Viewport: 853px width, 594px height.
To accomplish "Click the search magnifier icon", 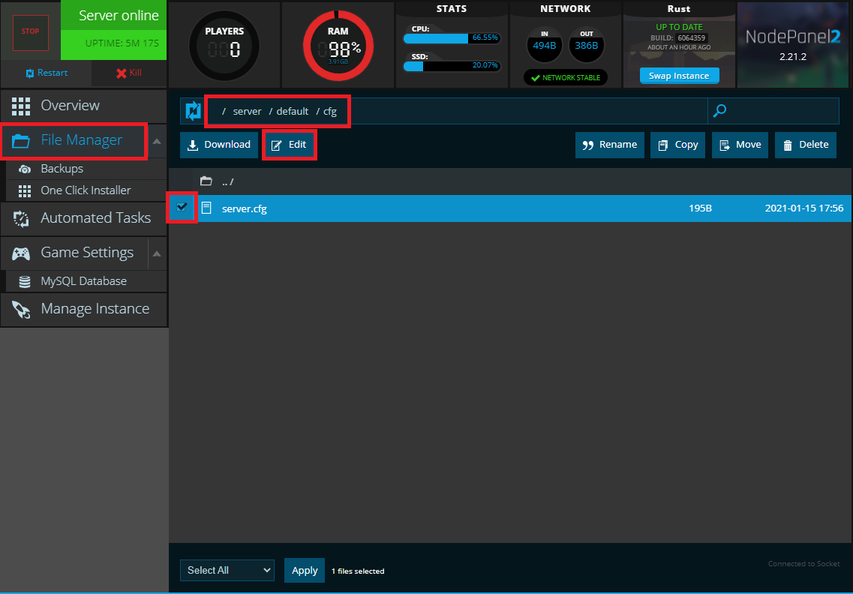I will pos(719,111).
